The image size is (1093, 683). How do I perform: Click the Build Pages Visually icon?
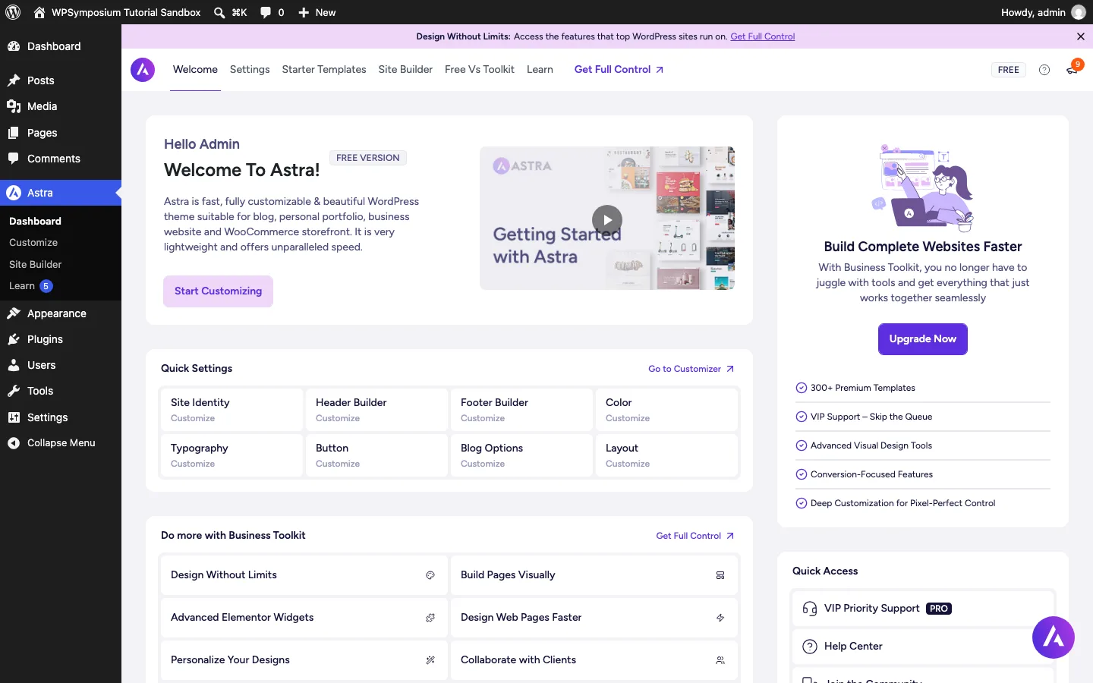[720, 575]
